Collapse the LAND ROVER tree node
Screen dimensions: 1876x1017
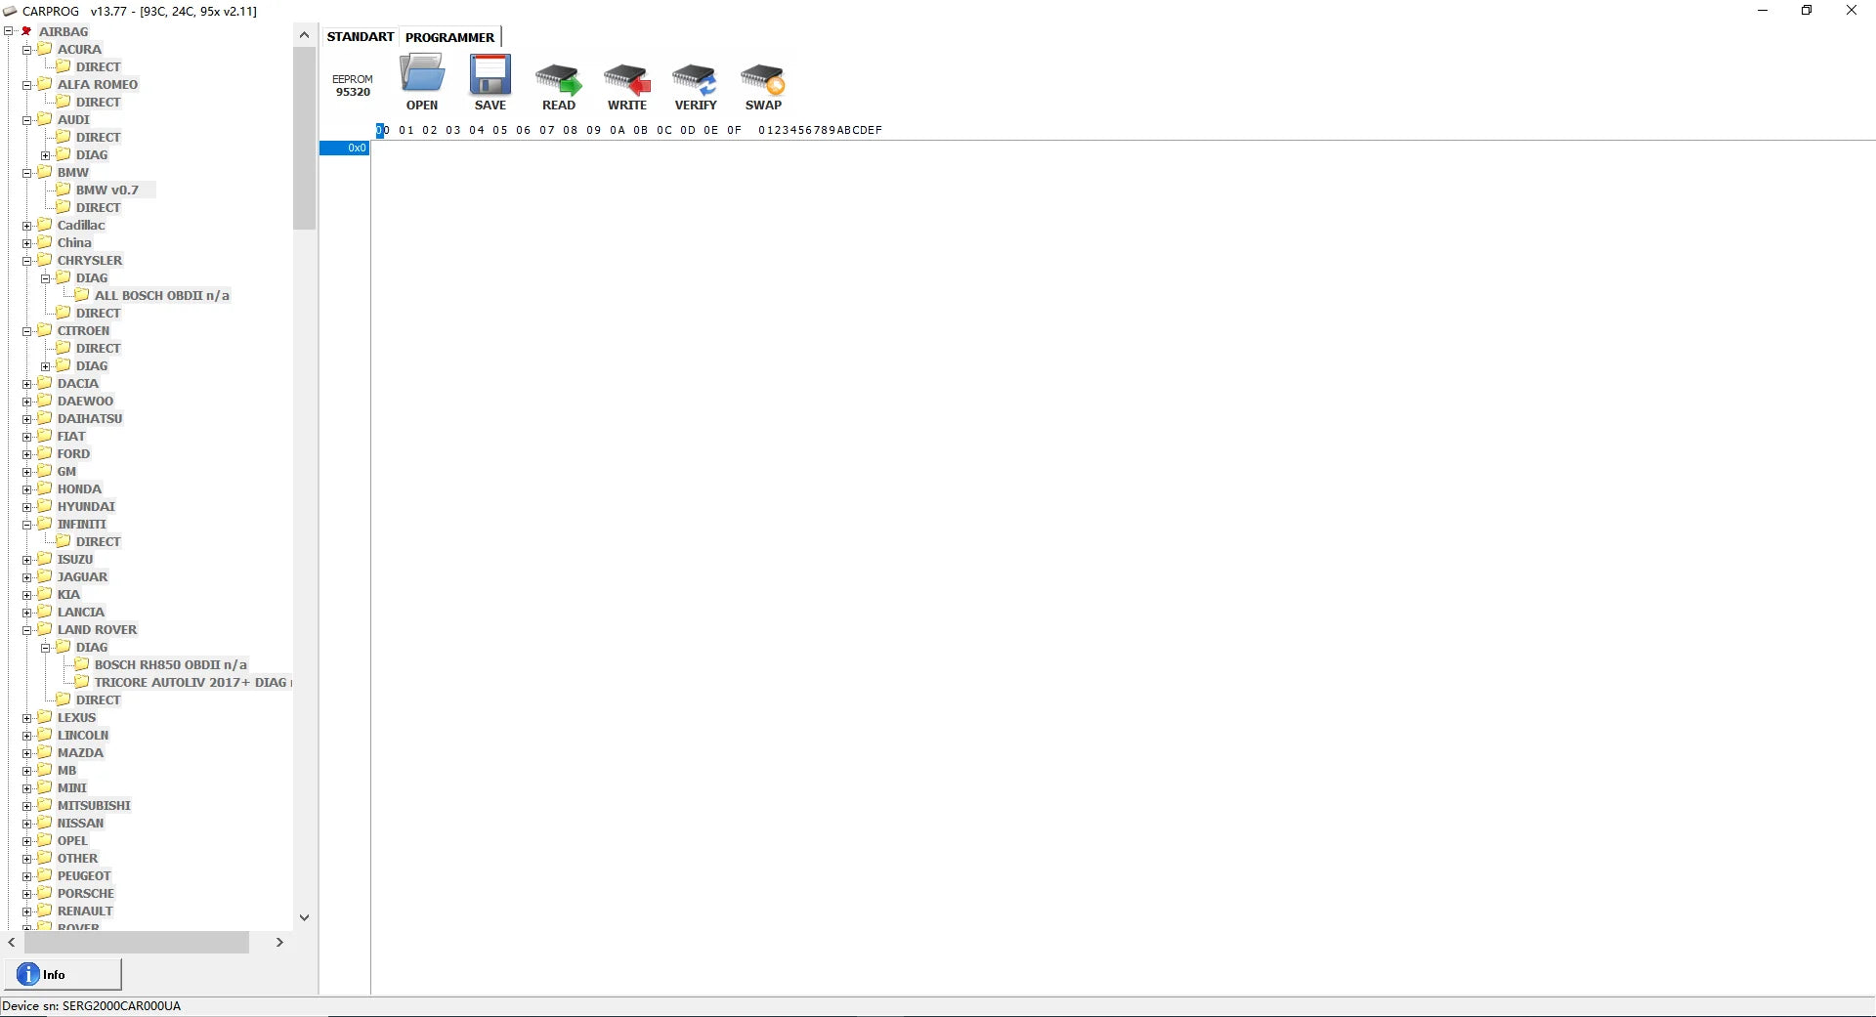(27, 630)
